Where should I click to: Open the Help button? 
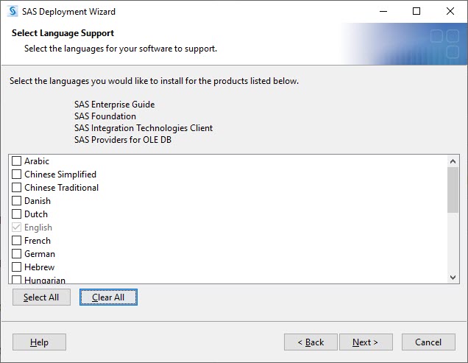39,342
